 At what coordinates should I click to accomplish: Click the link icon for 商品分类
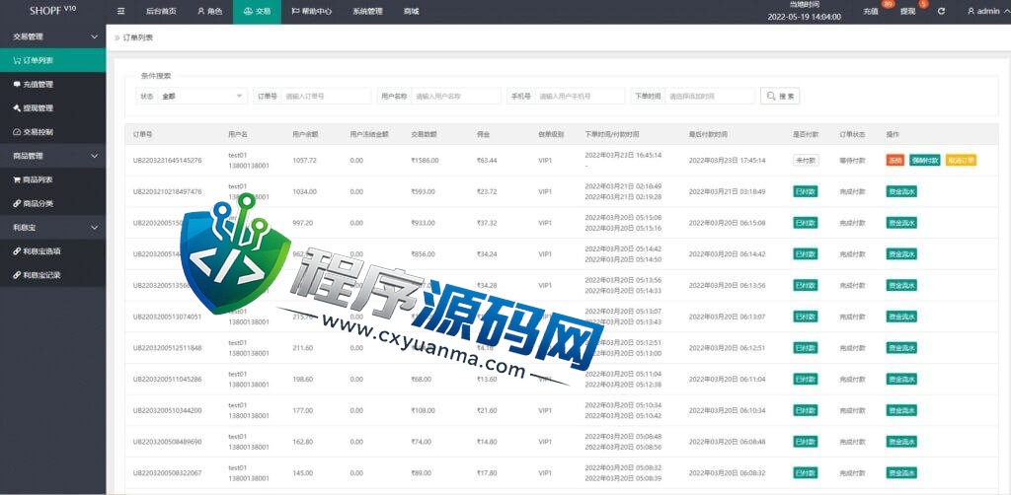[x=17, y=203]
